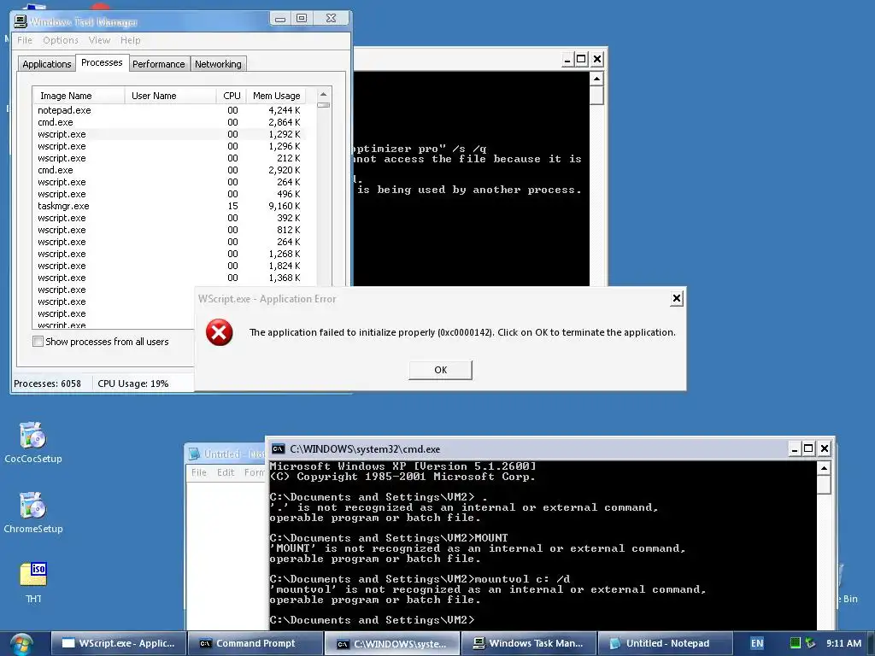This screenshot has height=656, width=875.
Task: Switch to the Applications tab in Task Manager
Action: [47, 64]
